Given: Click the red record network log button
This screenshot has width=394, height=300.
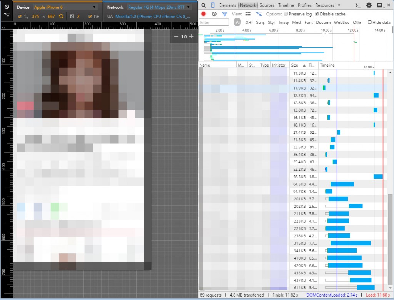Looking at the screenshot, I should 204,14.
